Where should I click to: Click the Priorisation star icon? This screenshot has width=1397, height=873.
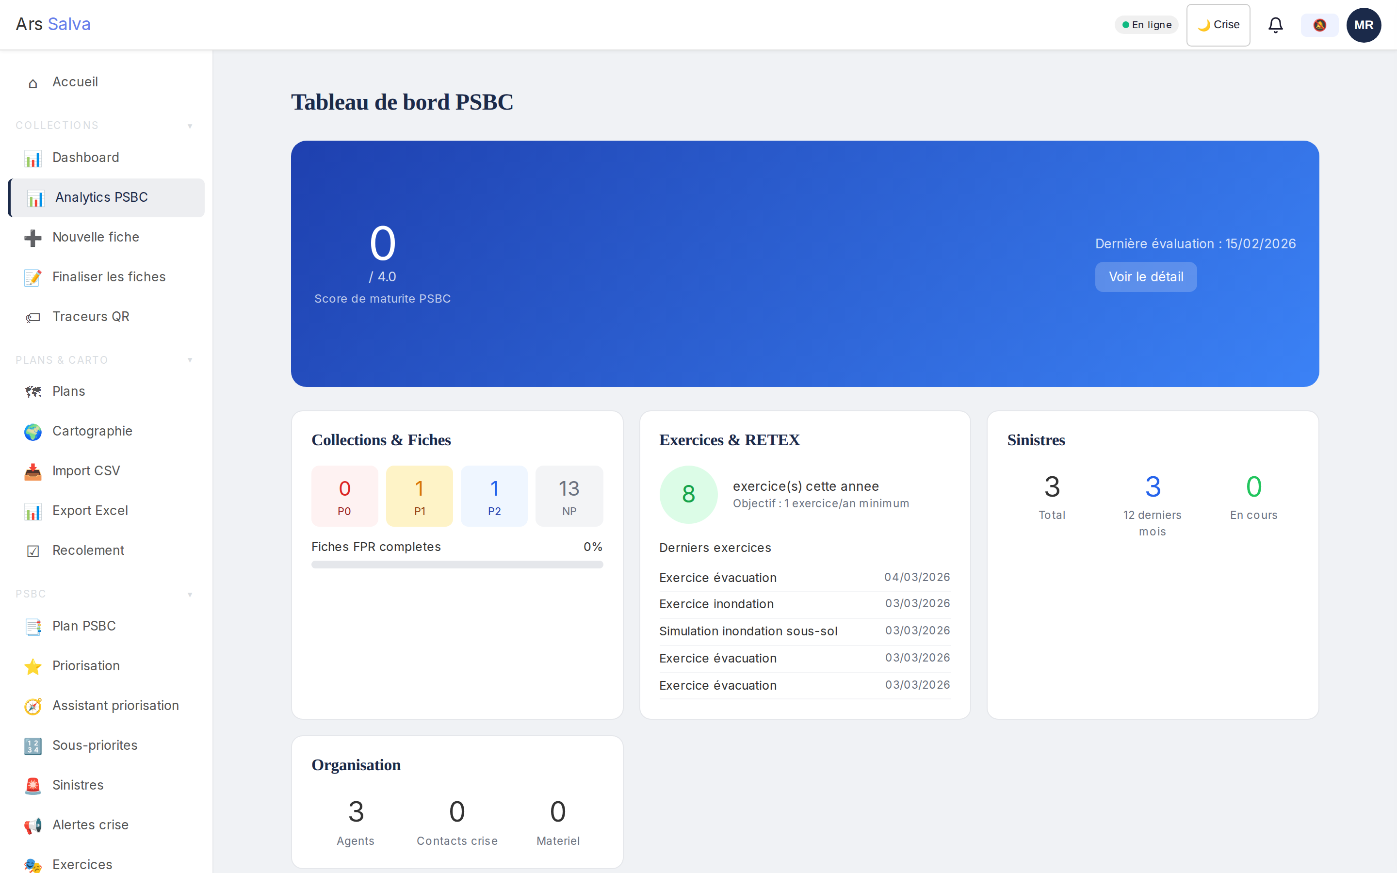click(33, 667)
